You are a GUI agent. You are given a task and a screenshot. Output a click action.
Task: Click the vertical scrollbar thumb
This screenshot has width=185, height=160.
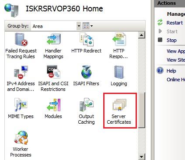click(142, 110)
